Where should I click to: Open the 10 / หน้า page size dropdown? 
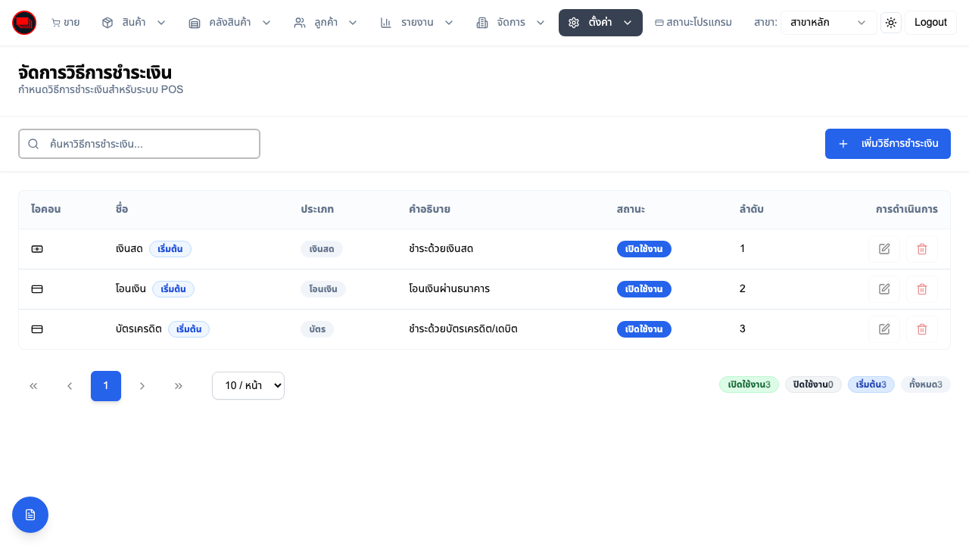[x=248, y=386]
